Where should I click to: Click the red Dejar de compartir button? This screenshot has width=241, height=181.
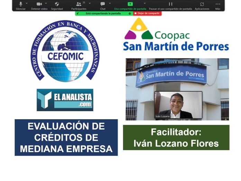point(147,13)
